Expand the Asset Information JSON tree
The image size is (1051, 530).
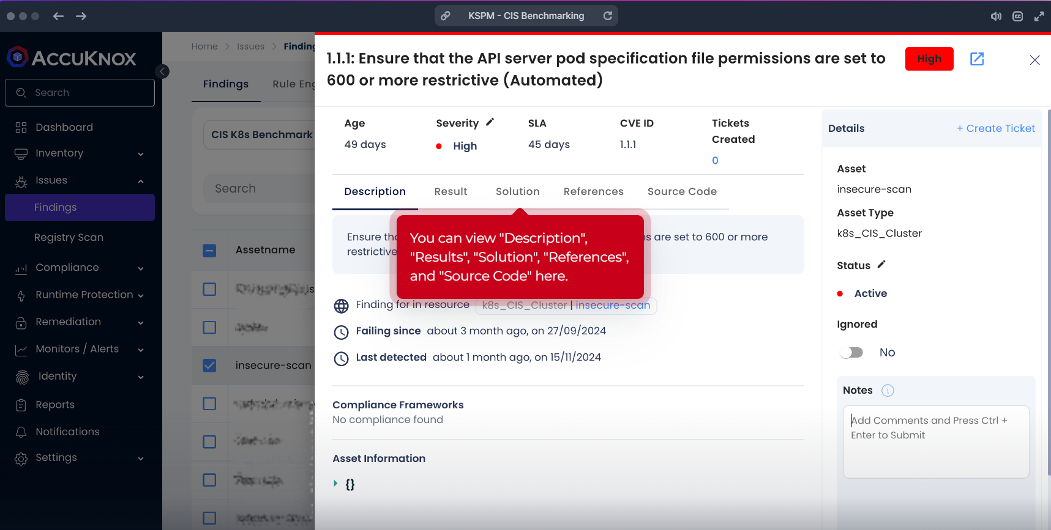click(x=335, y=484)
